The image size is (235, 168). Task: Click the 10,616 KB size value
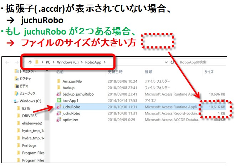(217, 107)
